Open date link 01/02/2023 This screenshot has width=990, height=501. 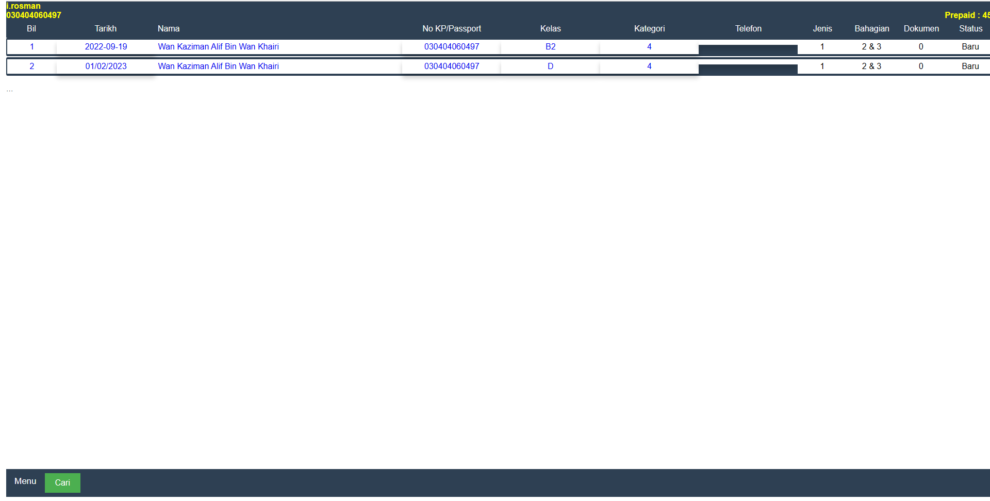point(106,66)
